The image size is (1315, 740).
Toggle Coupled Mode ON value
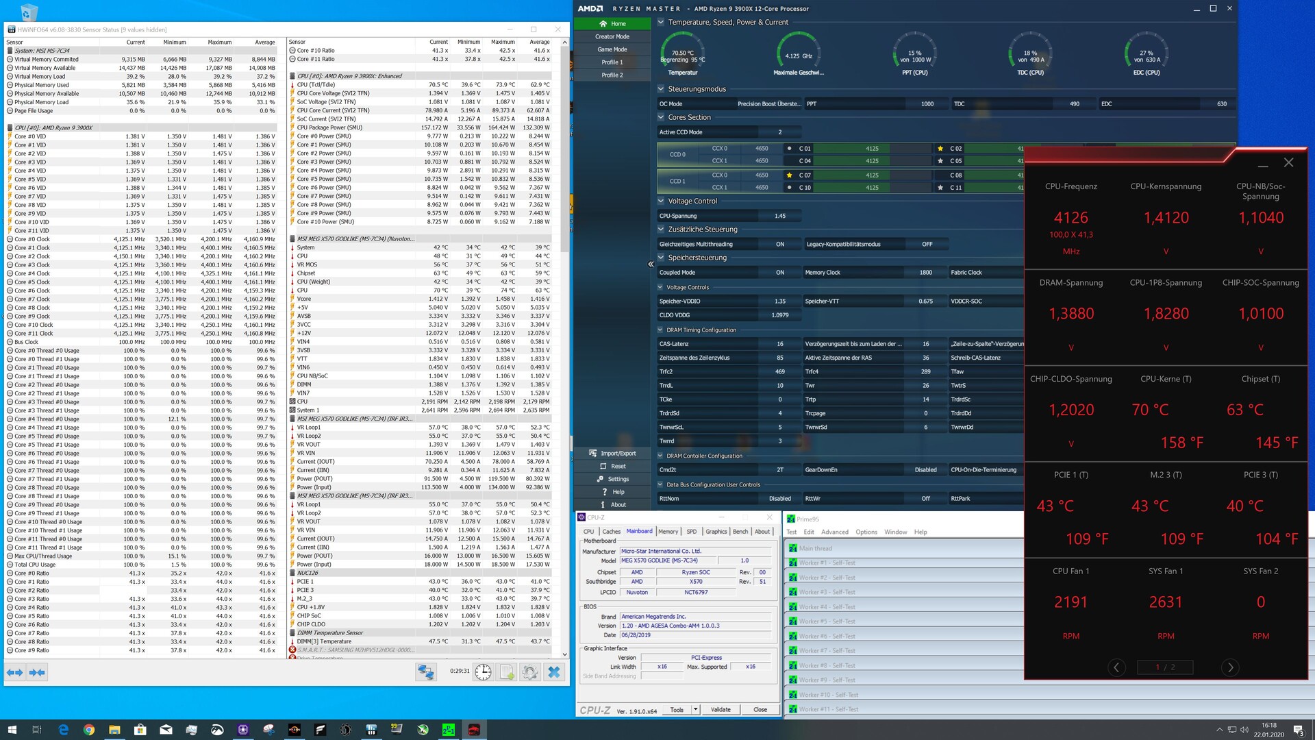[779, 273]
